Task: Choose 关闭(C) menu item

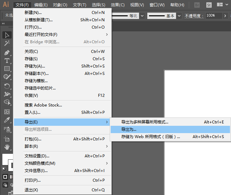Action: (63, 52)
